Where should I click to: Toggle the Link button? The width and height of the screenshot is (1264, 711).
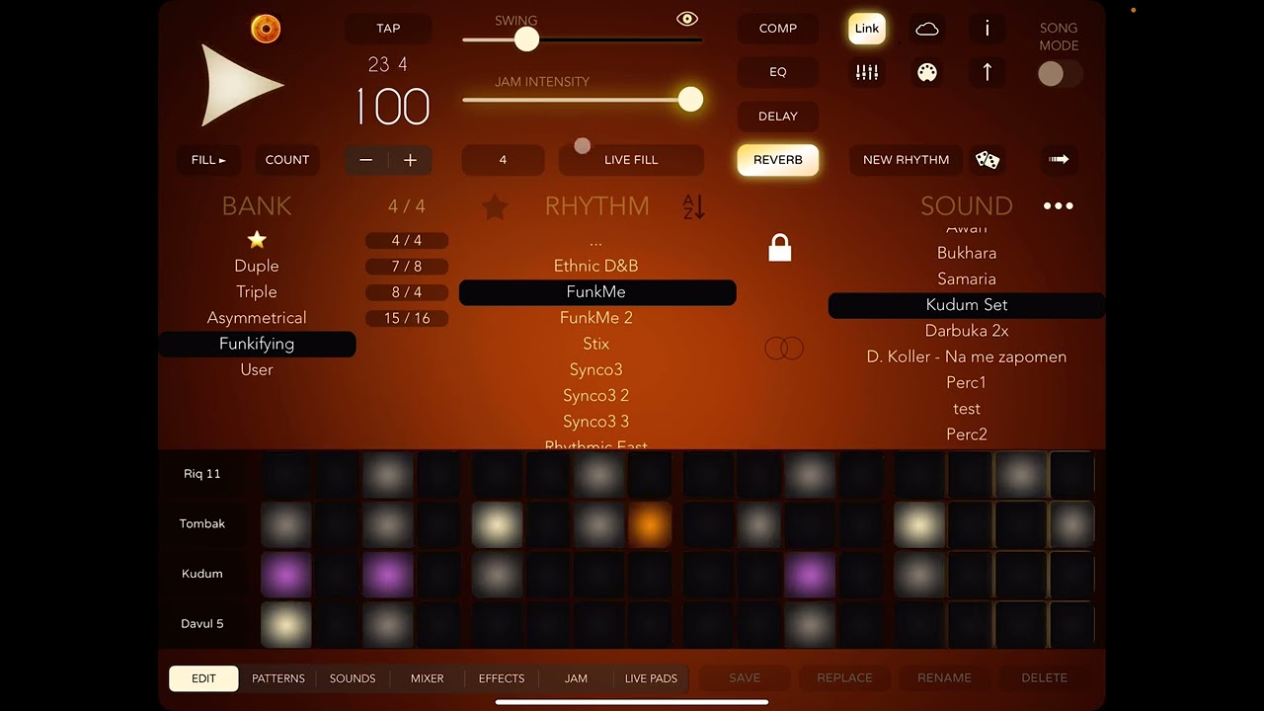pos(867,29)
